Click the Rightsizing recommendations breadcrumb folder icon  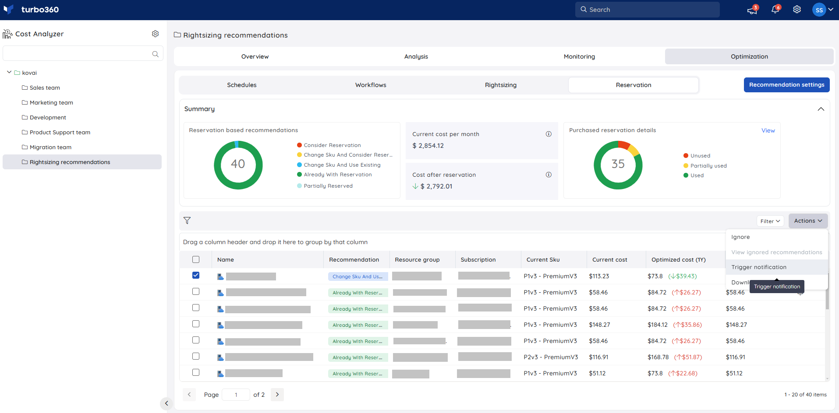(x=177, y=35)
